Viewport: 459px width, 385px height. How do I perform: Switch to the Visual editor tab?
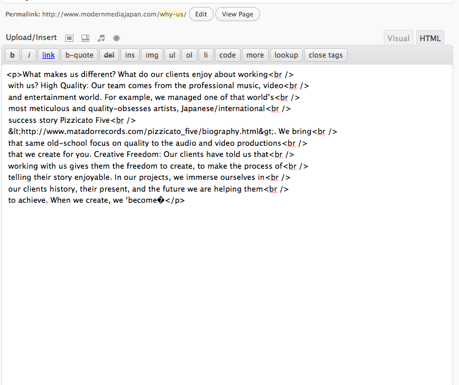pyautogui.click(x=398, y=38)
